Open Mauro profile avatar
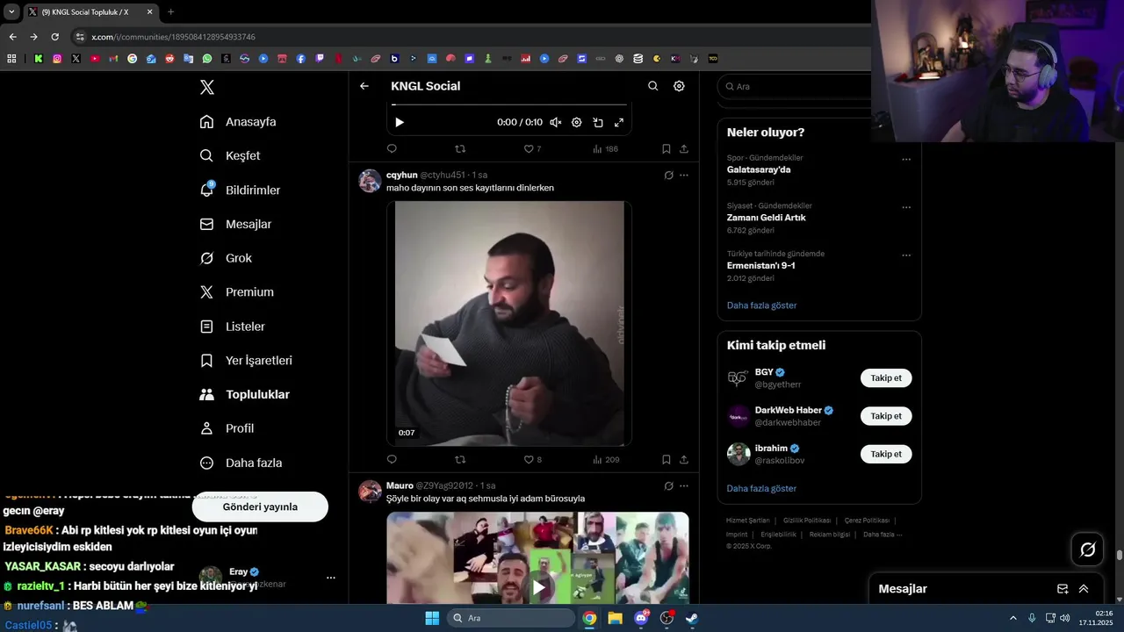This screenshot has height=632, width=1124. (x=370, y=492)
